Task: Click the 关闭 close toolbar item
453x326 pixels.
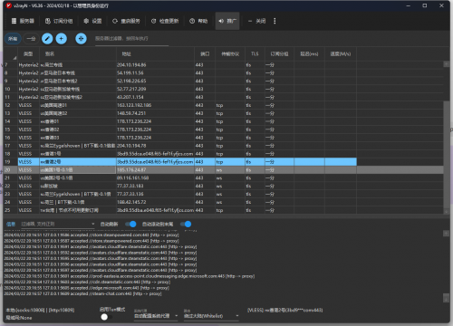Action: click(x=256, y=21)
